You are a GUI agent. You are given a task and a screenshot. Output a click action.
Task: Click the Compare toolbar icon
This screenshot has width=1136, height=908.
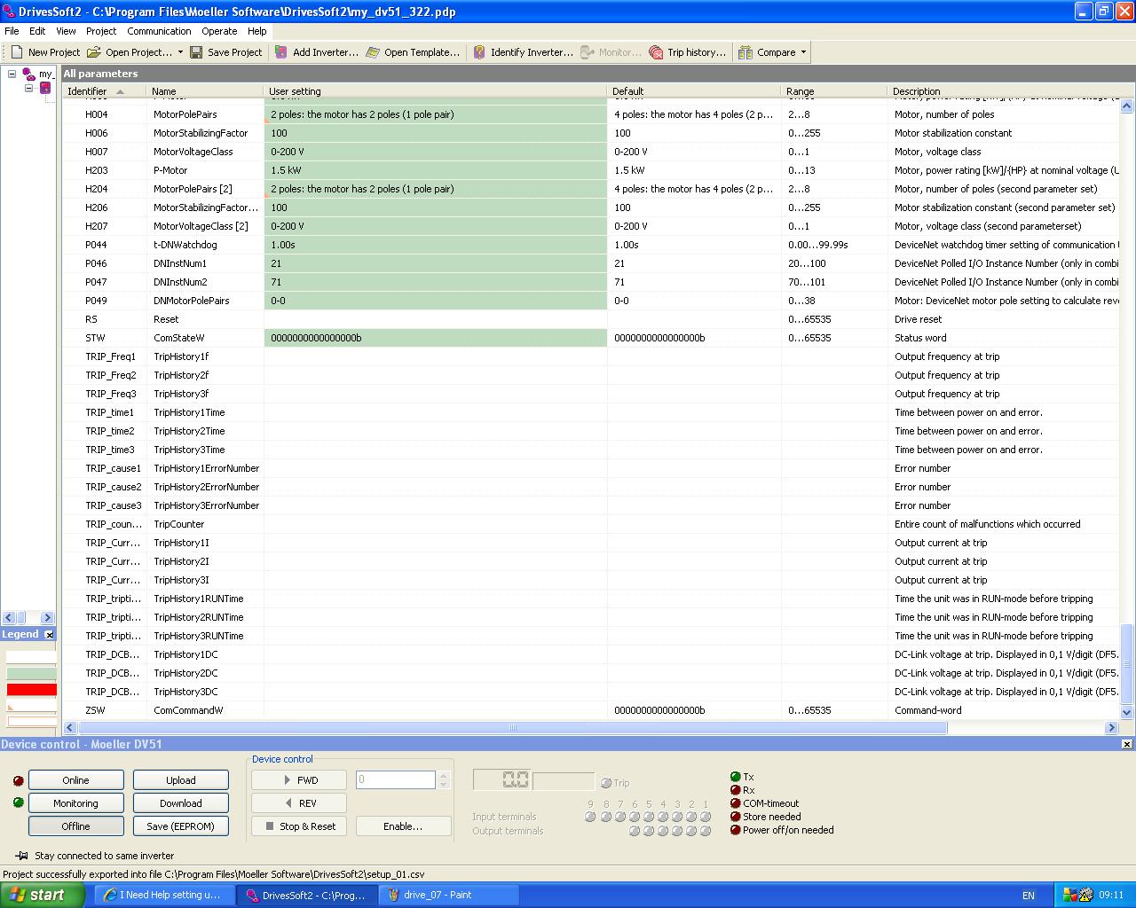pyautogui.click(x=745, y=52)
